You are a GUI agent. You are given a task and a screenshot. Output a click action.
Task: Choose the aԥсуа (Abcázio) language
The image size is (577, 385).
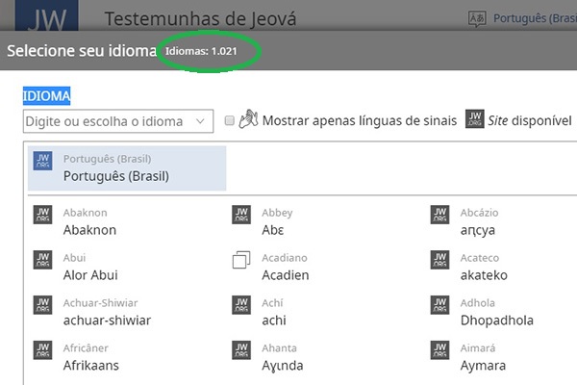tap(478, 231)
